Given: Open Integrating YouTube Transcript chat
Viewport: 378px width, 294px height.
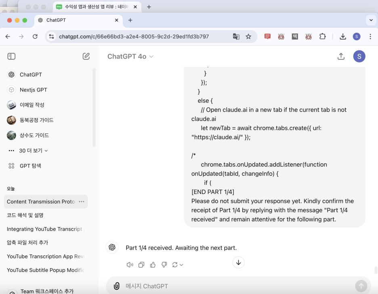Looking at the screenshot, I should tap(46, 229).
